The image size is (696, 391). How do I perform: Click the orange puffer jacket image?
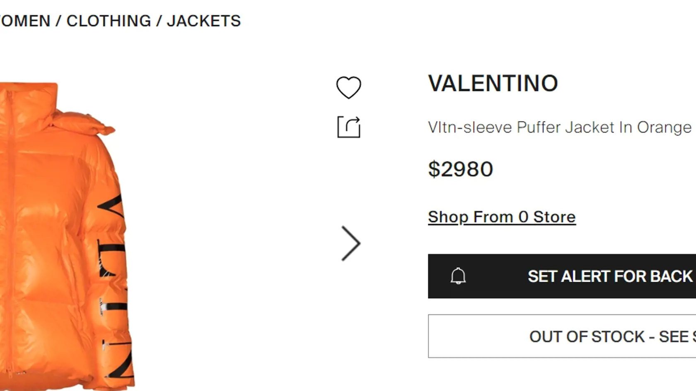click(x=66, y=236)
